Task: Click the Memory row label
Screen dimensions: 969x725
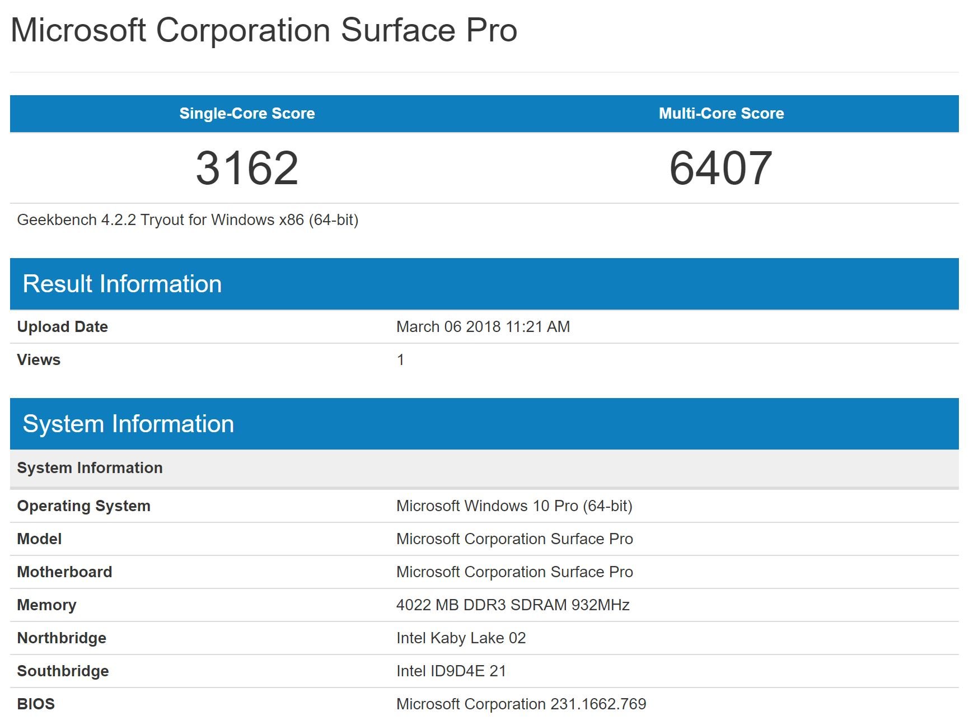Action: [x=47, y=605]
